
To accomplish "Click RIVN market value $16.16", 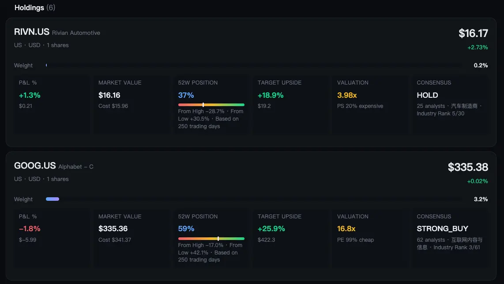I will point(109,95).
